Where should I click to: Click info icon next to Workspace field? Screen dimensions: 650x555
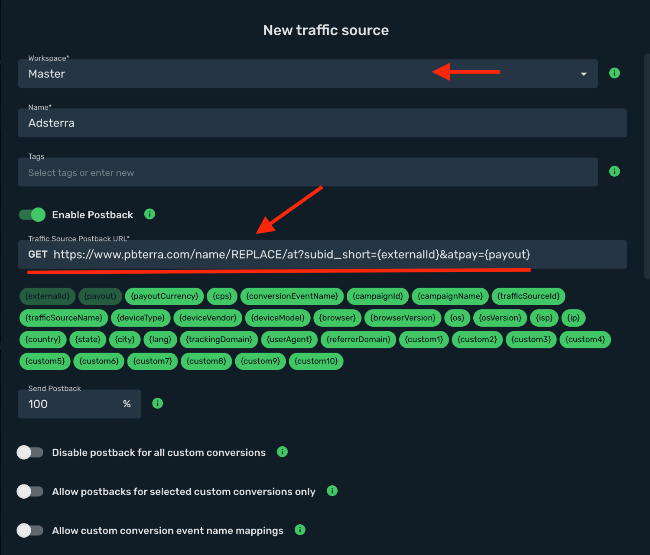(x=614, y=73)
